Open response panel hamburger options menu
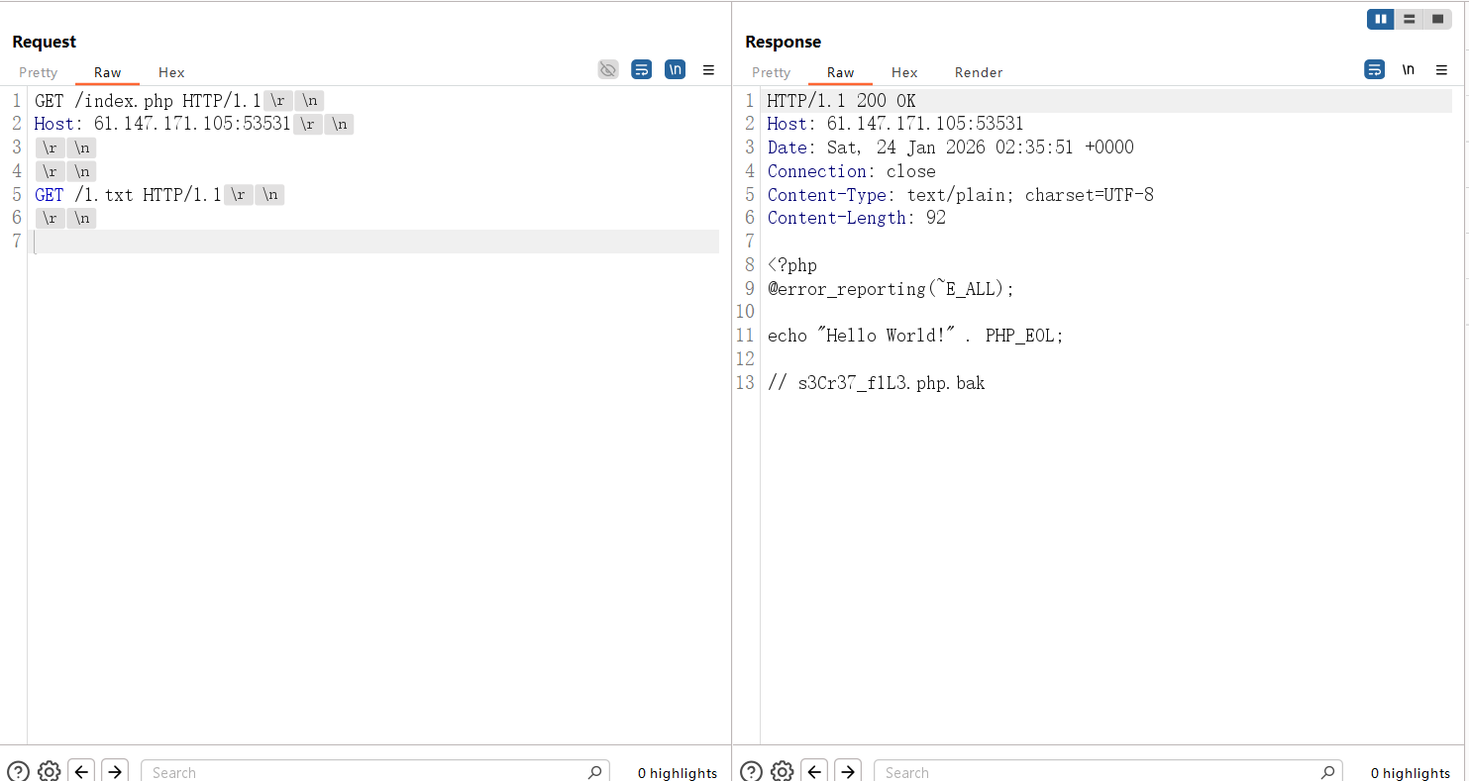 [1441, 70]
